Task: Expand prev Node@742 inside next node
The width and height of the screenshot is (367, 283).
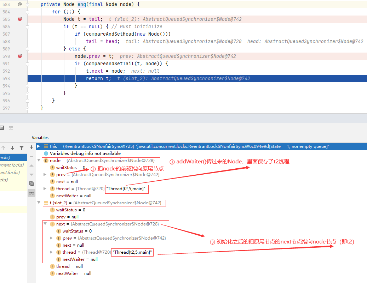Action: [x=51, y=238]
